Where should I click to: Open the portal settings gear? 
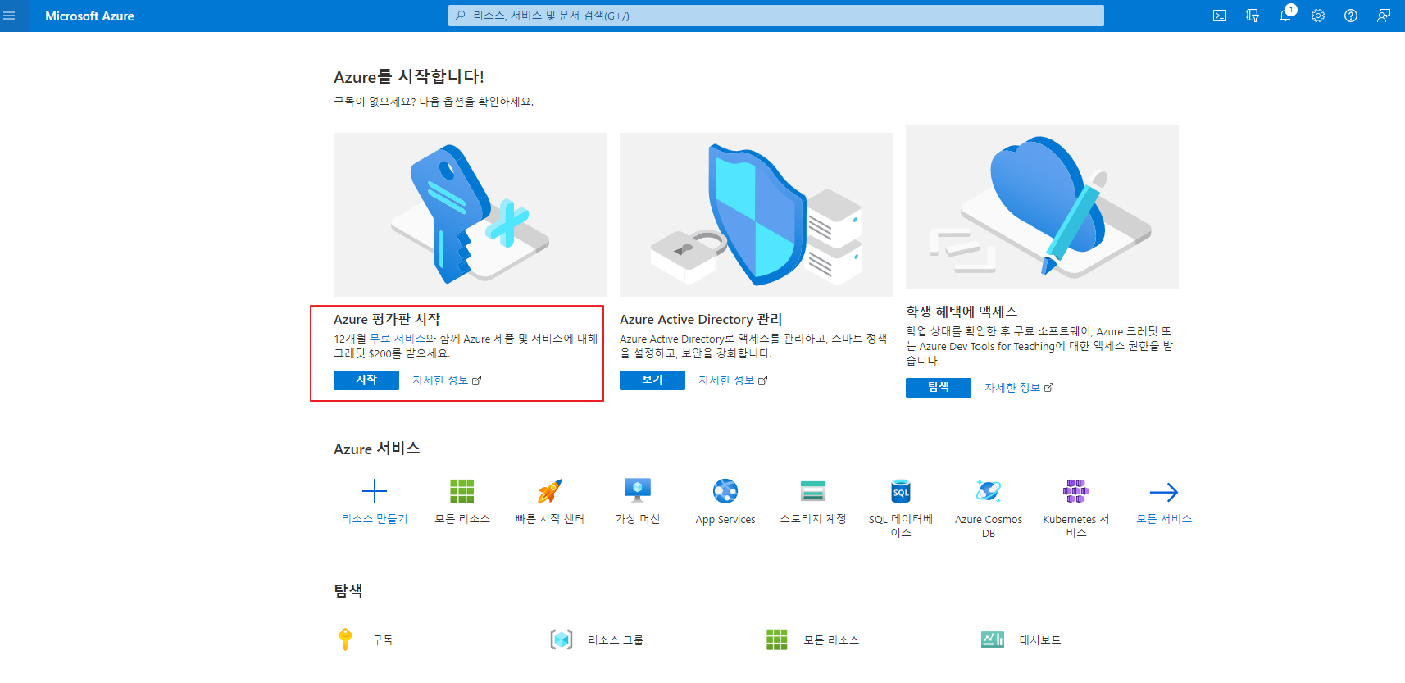click(x=1318, y=16)
